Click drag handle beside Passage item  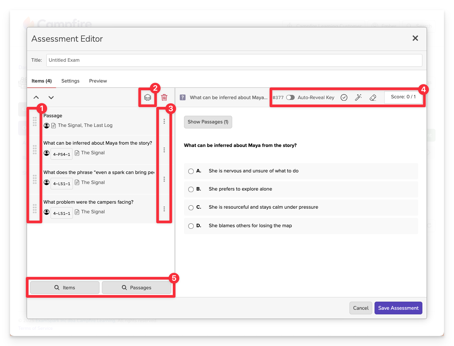tap(35, 121)
